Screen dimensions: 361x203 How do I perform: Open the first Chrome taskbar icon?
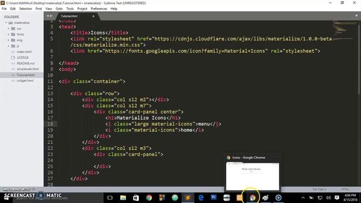[149, 198]
